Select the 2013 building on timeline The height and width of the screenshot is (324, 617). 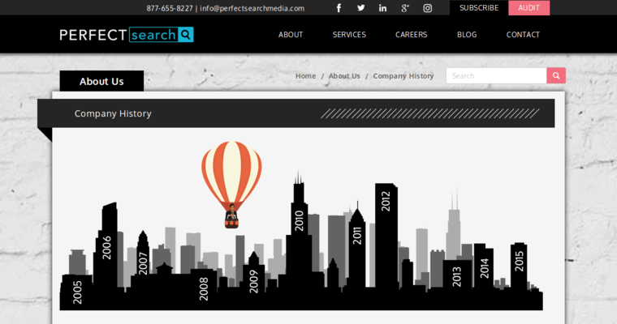tap(457, 276)
